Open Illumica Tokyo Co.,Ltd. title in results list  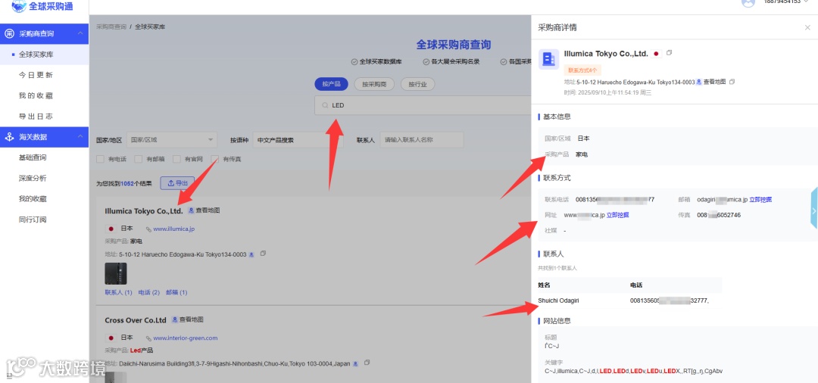(x=144, y=211)
